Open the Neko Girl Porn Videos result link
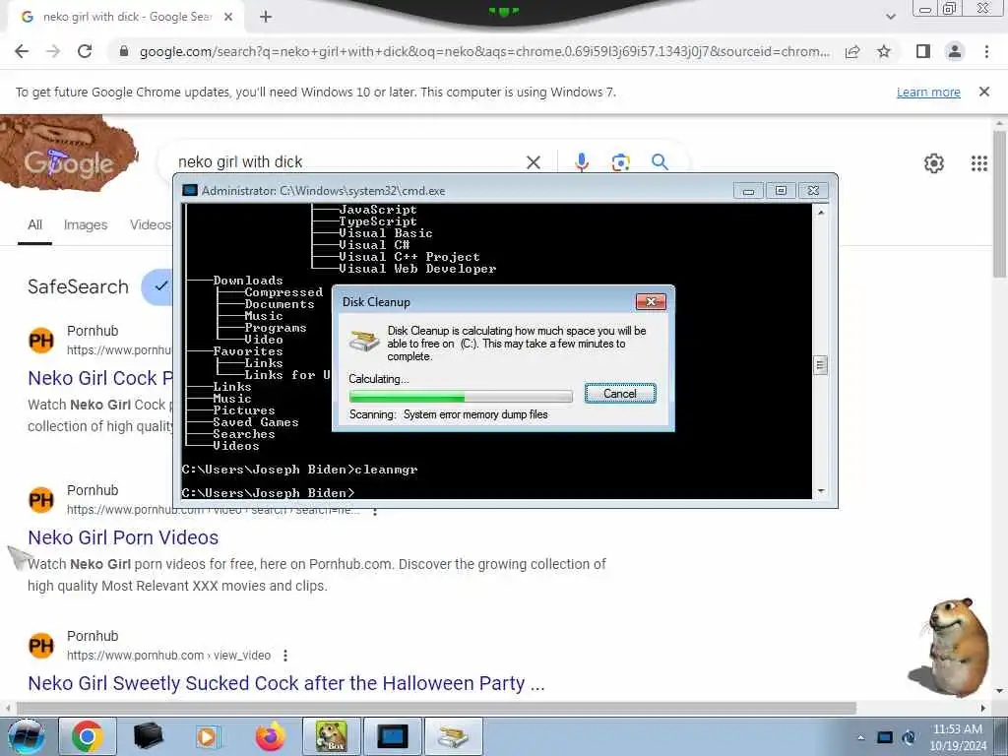The height and width of the screenshot is (756, 1008). (x=123, y=537)
